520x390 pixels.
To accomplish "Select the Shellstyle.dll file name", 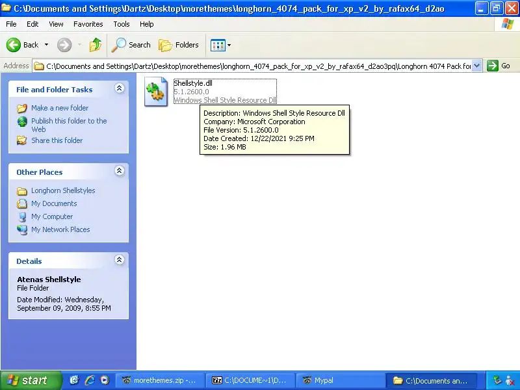I will (192, 83).
